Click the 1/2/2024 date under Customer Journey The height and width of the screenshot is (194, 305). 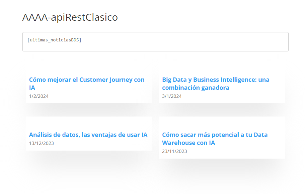(x=39, y=96)
